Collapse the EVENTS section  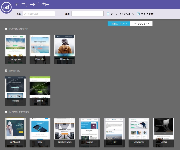[6, 71]
